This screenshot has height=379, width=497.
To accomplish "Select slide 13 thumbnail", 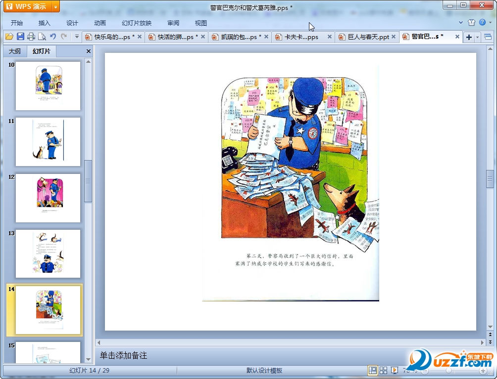I will pos(48,253).
